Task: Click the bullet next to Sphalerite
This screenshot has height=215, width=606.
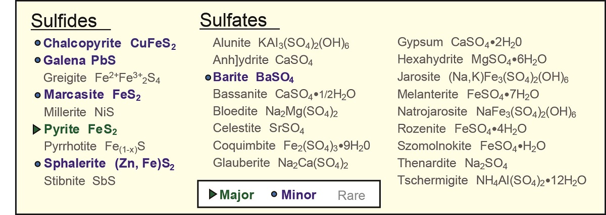Action: point(37,164)
